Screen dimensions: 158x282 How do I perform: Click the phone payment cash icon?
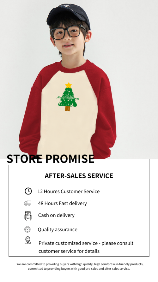click(28, 216)
